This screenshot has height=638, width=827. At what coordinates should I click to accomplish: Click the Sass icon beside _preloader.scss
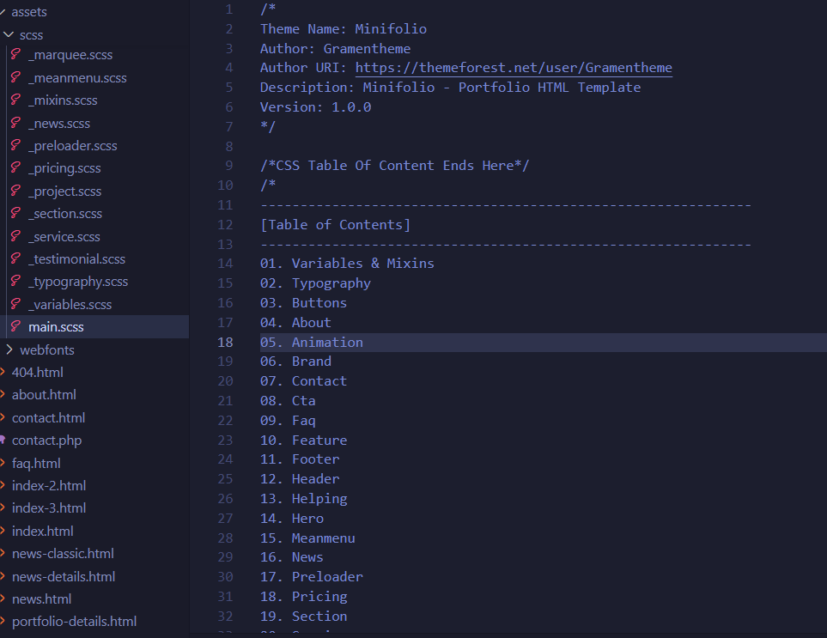(15, 145)
